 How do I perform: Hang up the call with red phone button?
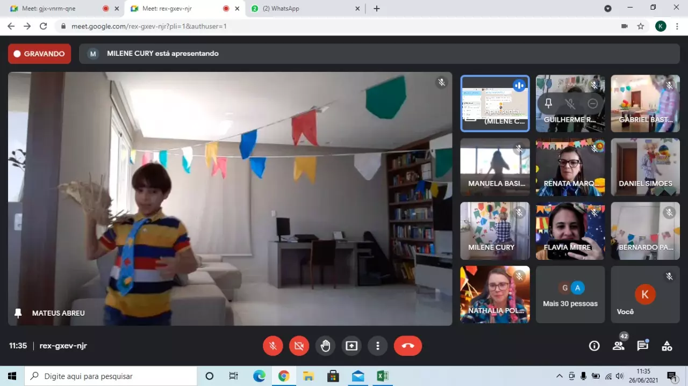tap(407, 346)
